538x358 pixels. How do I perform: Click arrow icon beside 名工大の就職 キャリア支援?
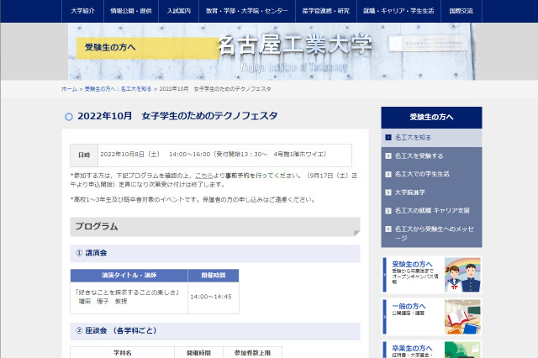tap(388, 211)
